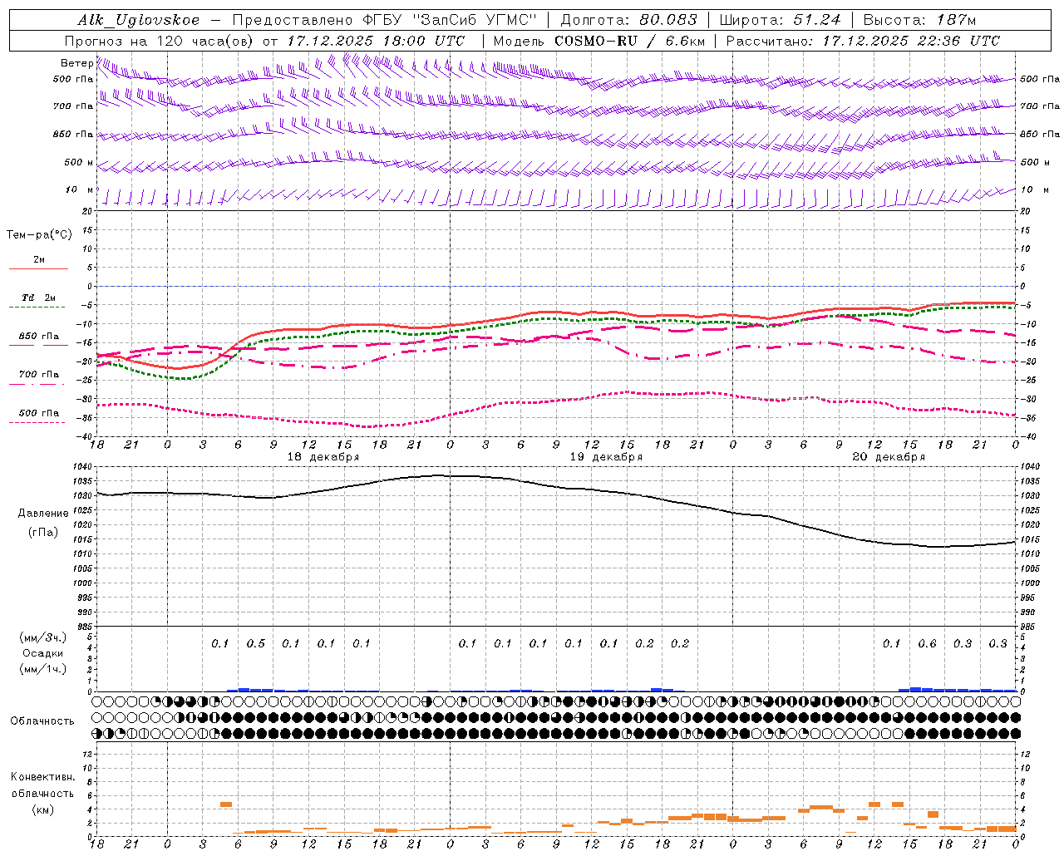Click the longitude value Долгота: 80.083

tap(628, 20)
